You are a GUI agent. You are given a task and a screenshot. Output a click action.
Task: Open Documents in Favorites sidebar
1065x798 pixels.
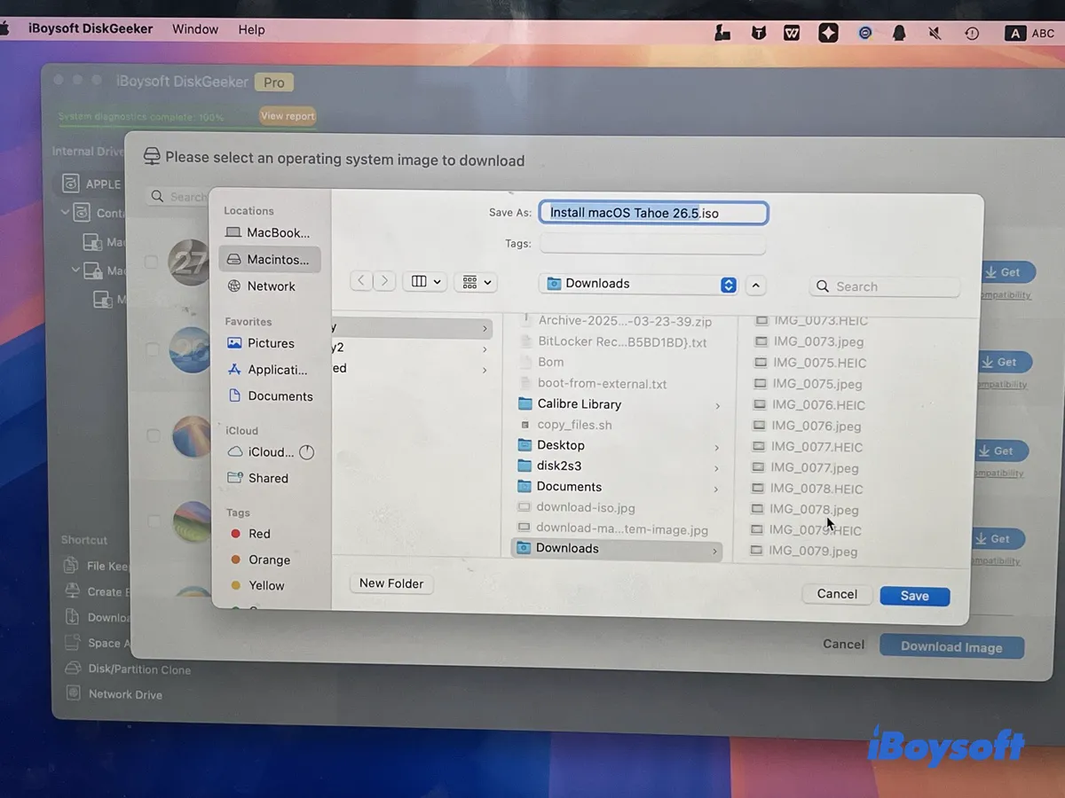(271, 396)
